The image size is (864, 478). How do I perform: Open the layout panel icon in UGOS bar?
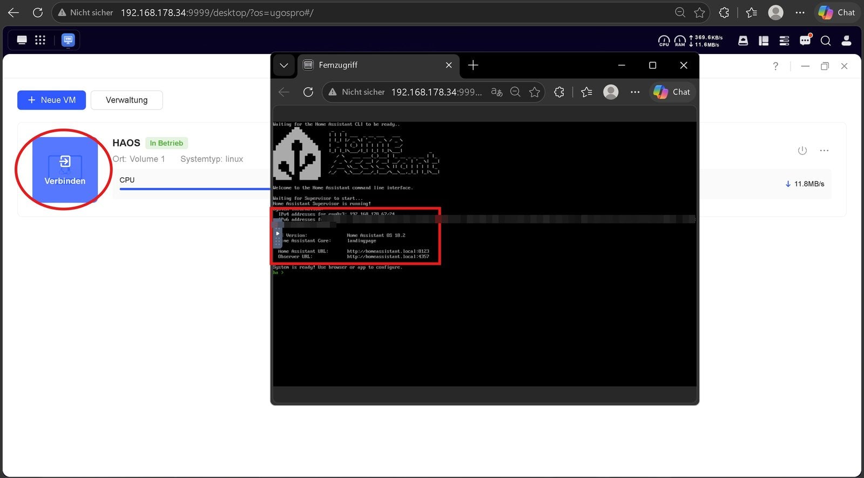[x=764, y=41]
